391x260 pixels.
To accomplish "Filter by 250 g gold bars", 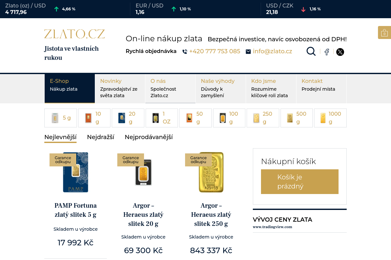I will tap(263, 118).
